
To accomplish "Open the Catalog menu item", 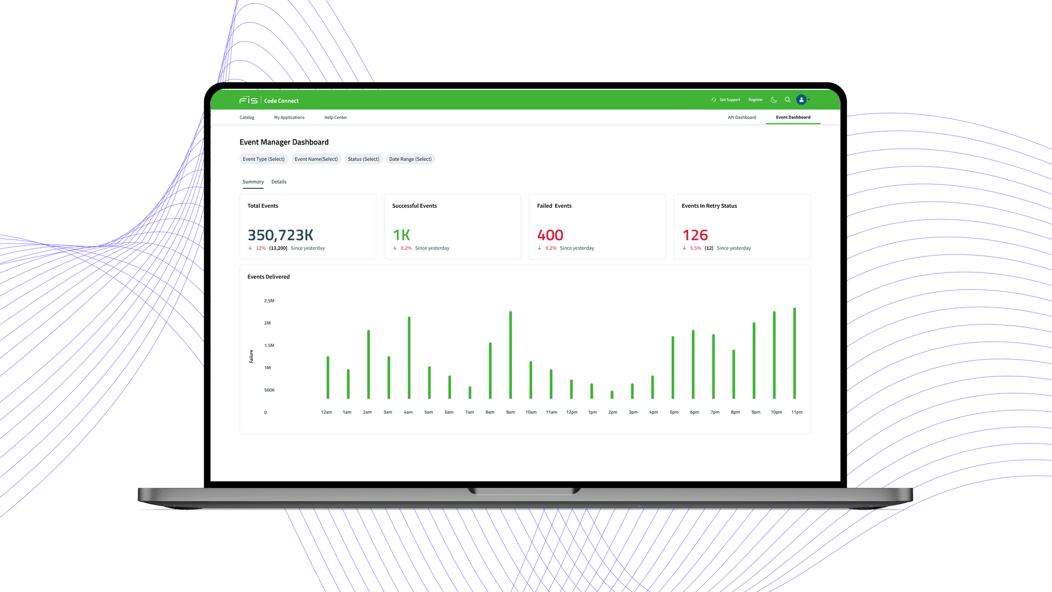I will 247,117.
